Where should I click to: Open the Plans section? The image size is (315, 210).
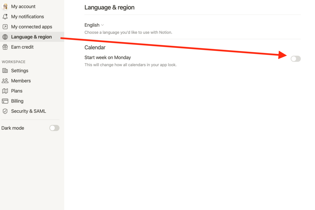tap(32, 91)
